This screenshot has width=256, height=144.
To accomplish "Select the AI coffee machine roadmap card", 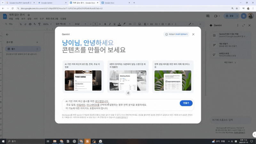I will click(x=83, y=76).
